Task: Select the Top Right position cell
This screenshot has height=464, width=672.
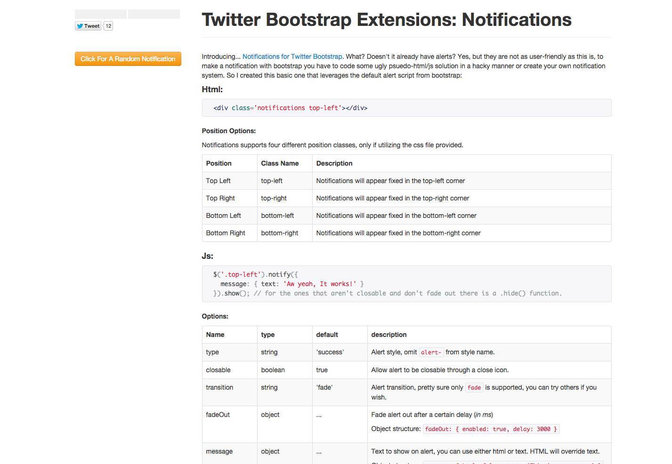Action: coord(230,198)
